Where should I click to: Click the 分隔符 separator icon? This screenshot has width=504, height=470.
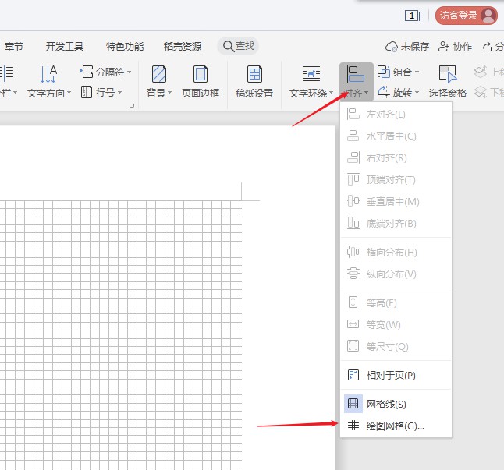(87, 72)
